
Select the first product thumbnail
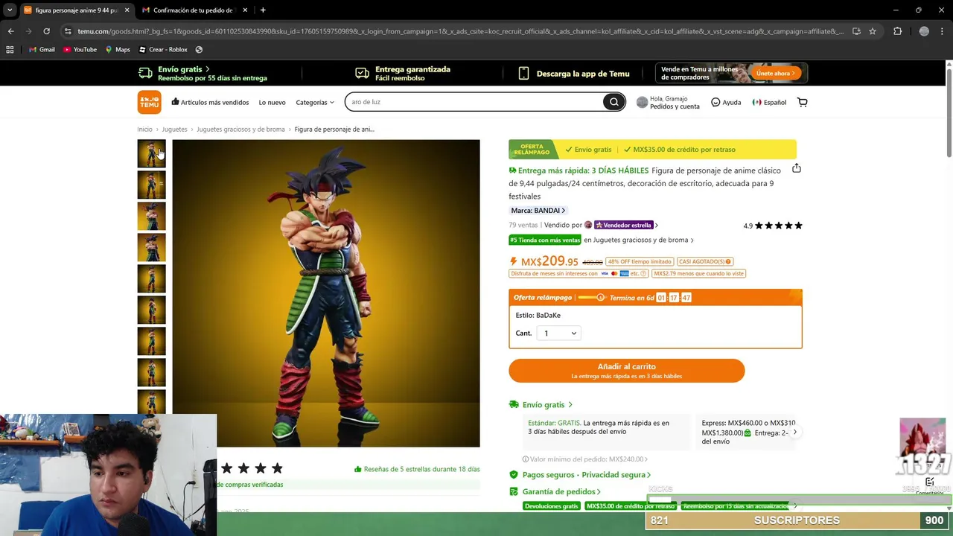[151, 154]
